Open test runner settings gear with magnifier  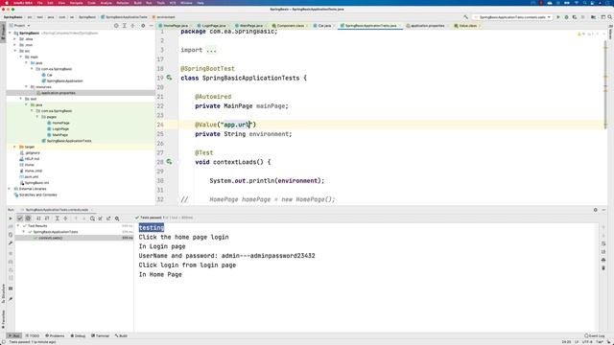click(x=117, y=218)
